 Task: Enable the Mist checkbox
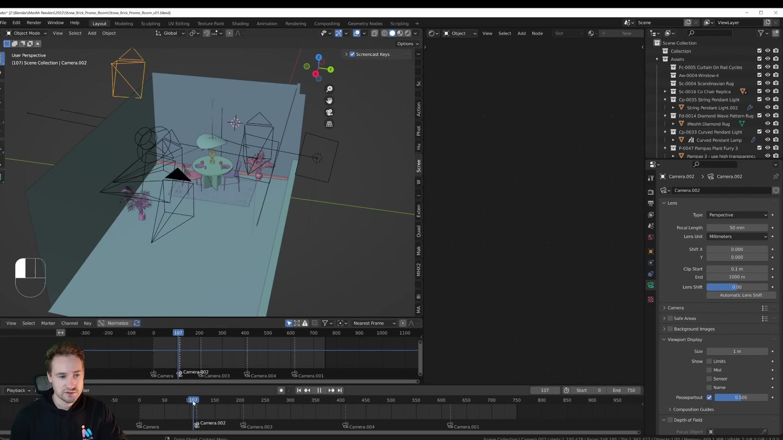pos(709,370)
